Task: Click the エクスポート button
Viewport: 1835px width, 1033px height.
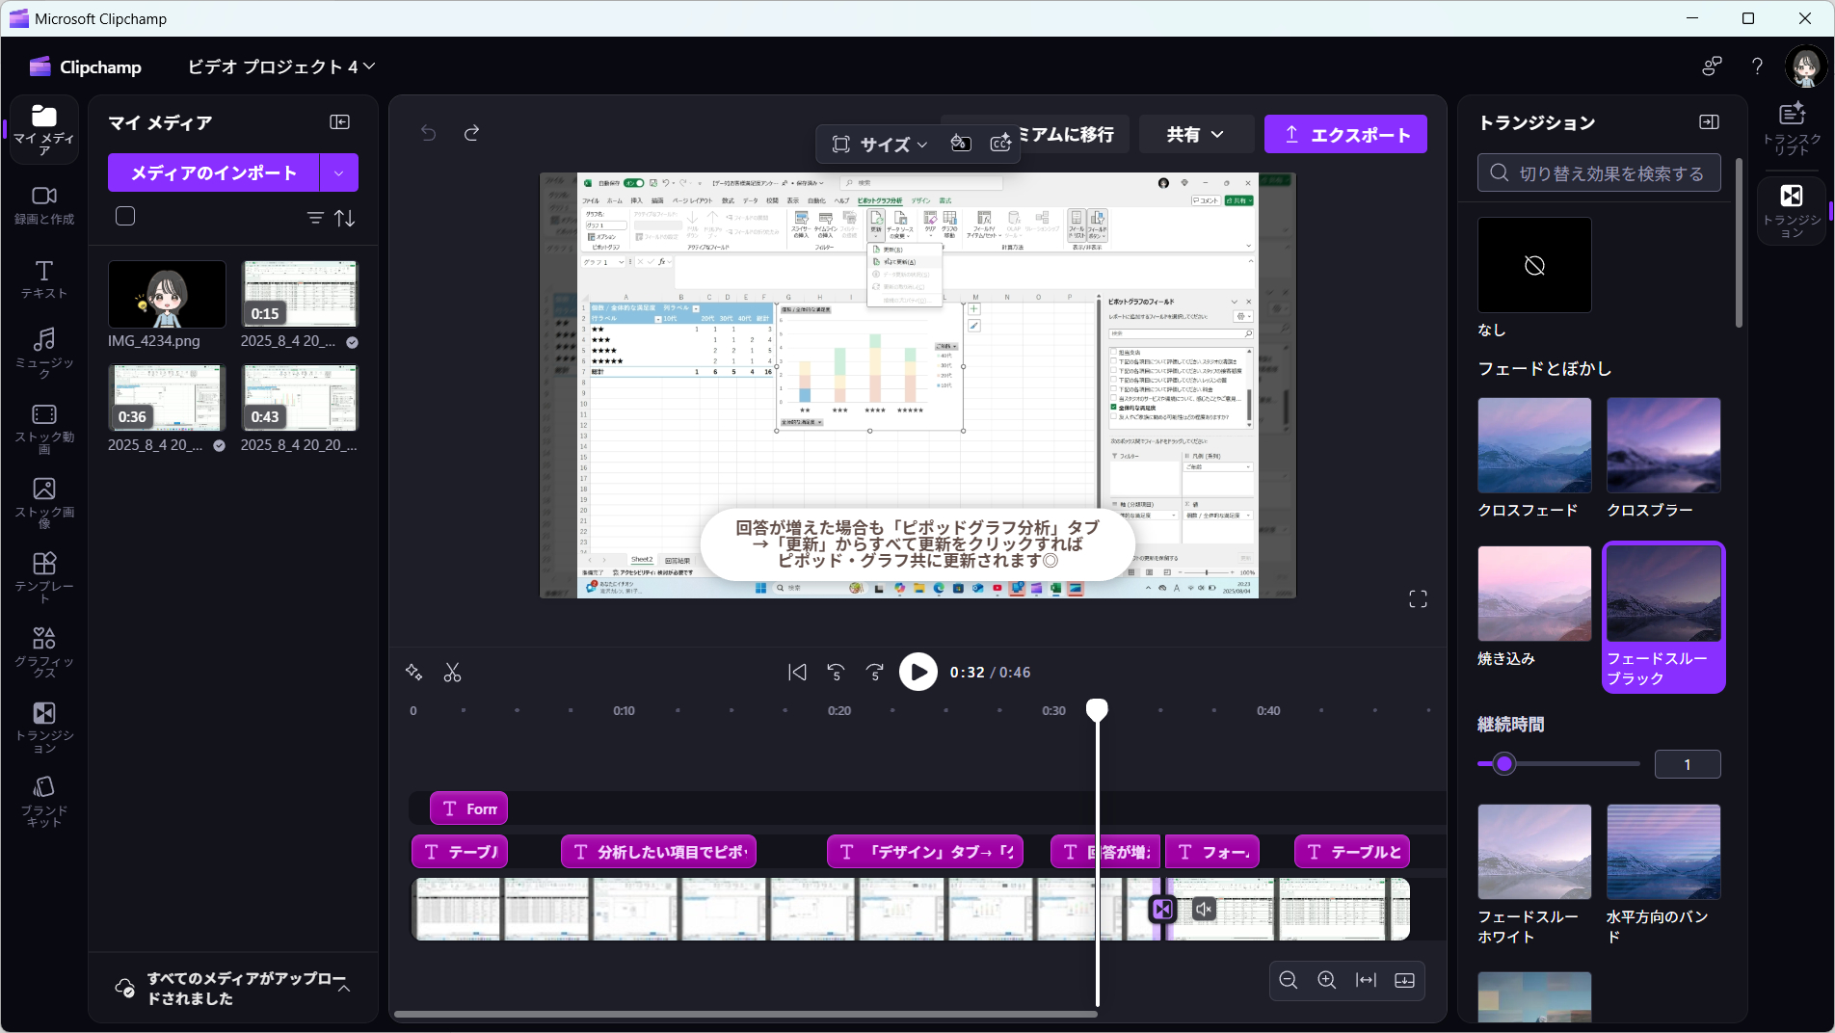Action: tap(1345, 134)
